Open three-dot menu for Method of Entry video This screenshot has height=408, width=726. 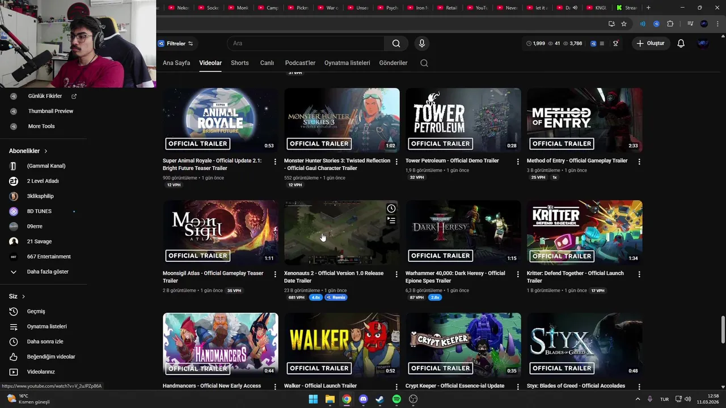(639, 162)
